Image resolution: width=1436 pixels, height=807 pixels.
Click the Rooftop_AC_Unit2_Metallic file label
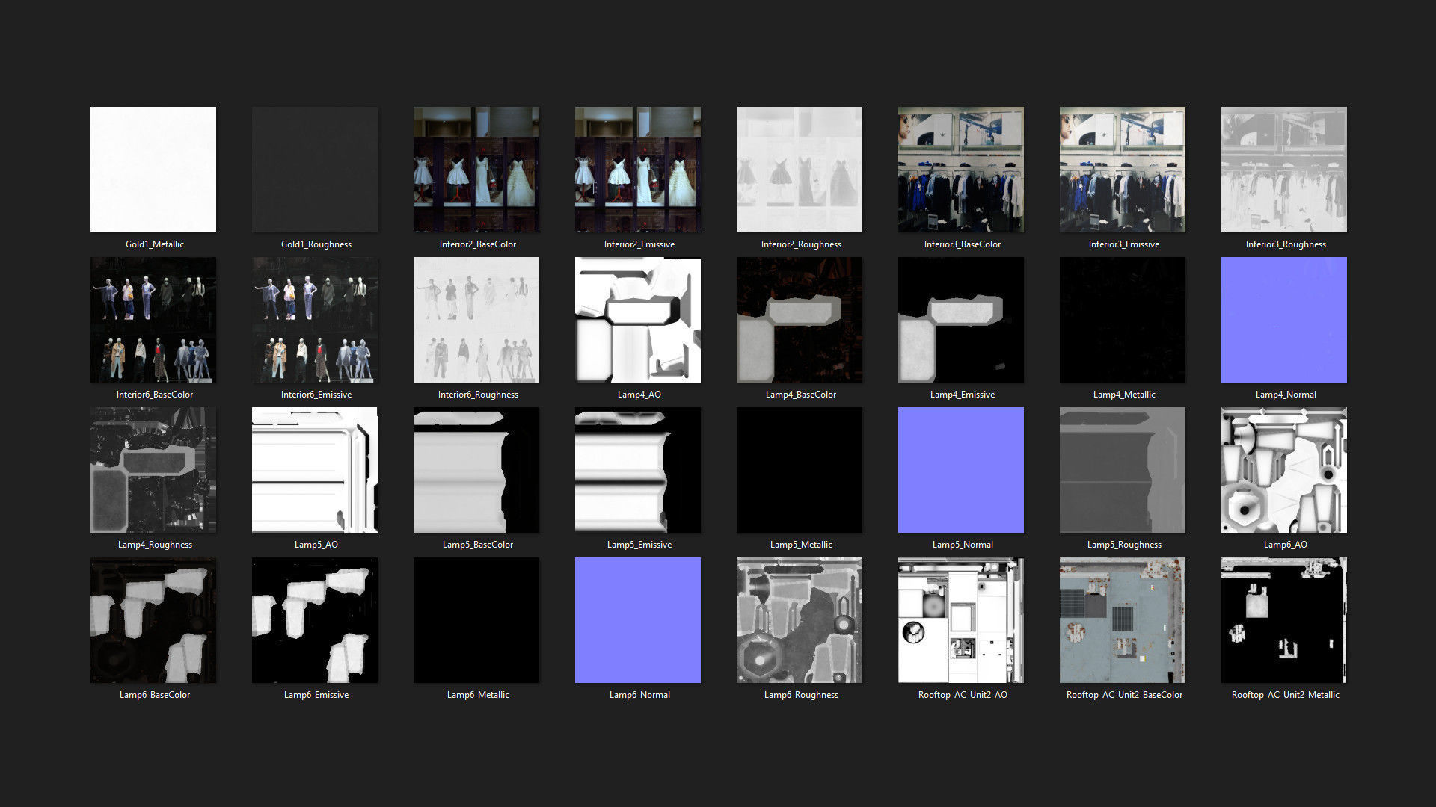1285,695
